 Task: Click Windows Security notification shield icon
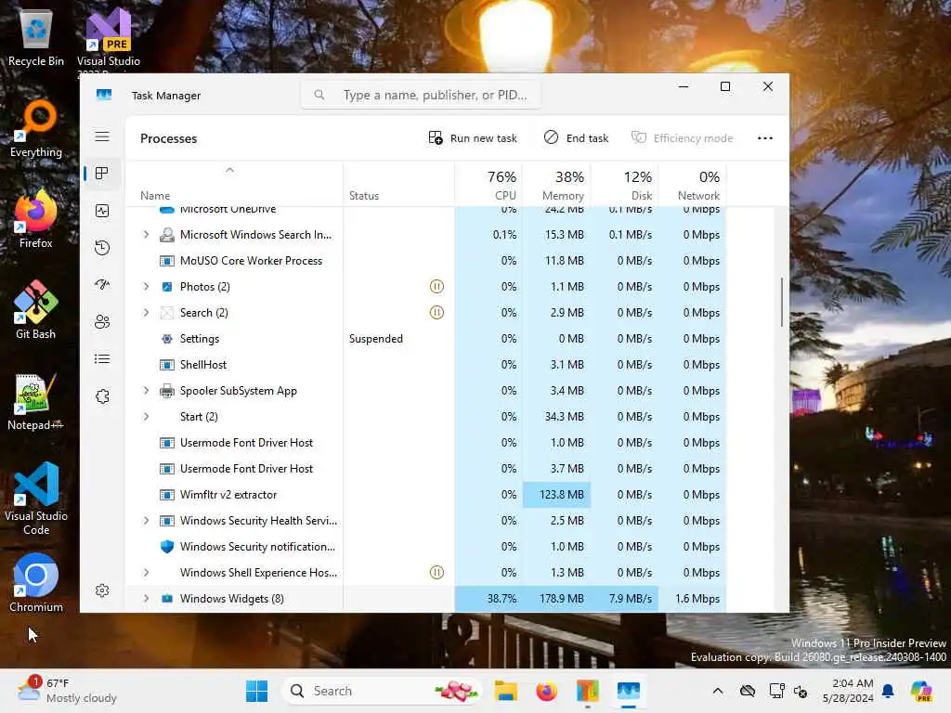click(167, 546)
